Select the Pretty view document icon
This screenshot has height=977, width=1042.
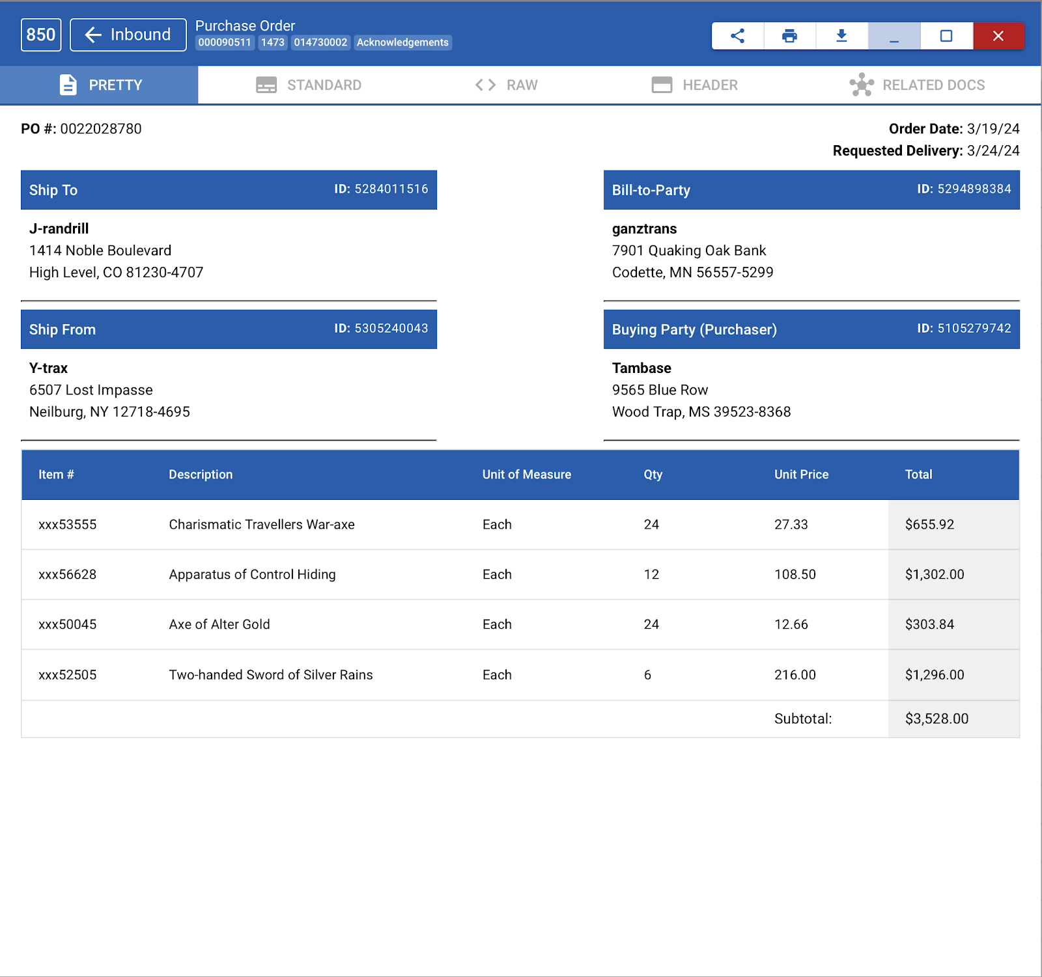coord(68,85)
